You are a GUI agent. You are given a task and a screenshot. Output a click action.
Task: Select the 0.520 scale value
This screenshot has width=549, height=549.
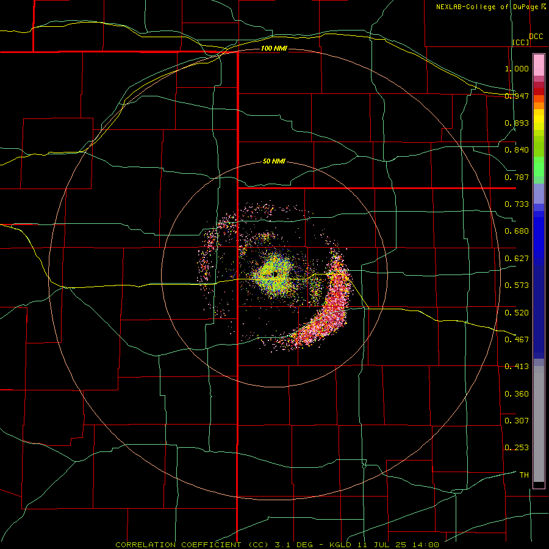517,312
